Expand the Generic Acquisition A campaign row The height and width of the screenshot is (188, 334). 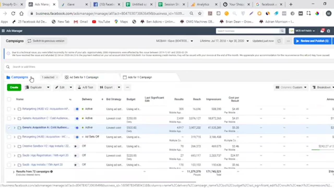pyautogui.click(x=14, y=128)
